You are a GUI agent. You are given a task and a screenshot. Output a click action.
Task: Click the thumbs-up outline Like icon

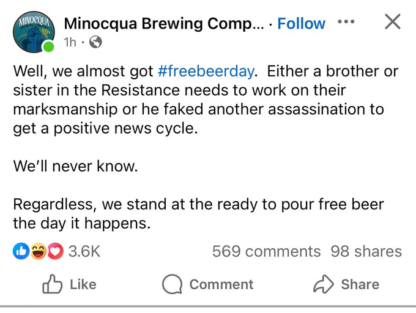pyautogui.click(x=52, y=284)
